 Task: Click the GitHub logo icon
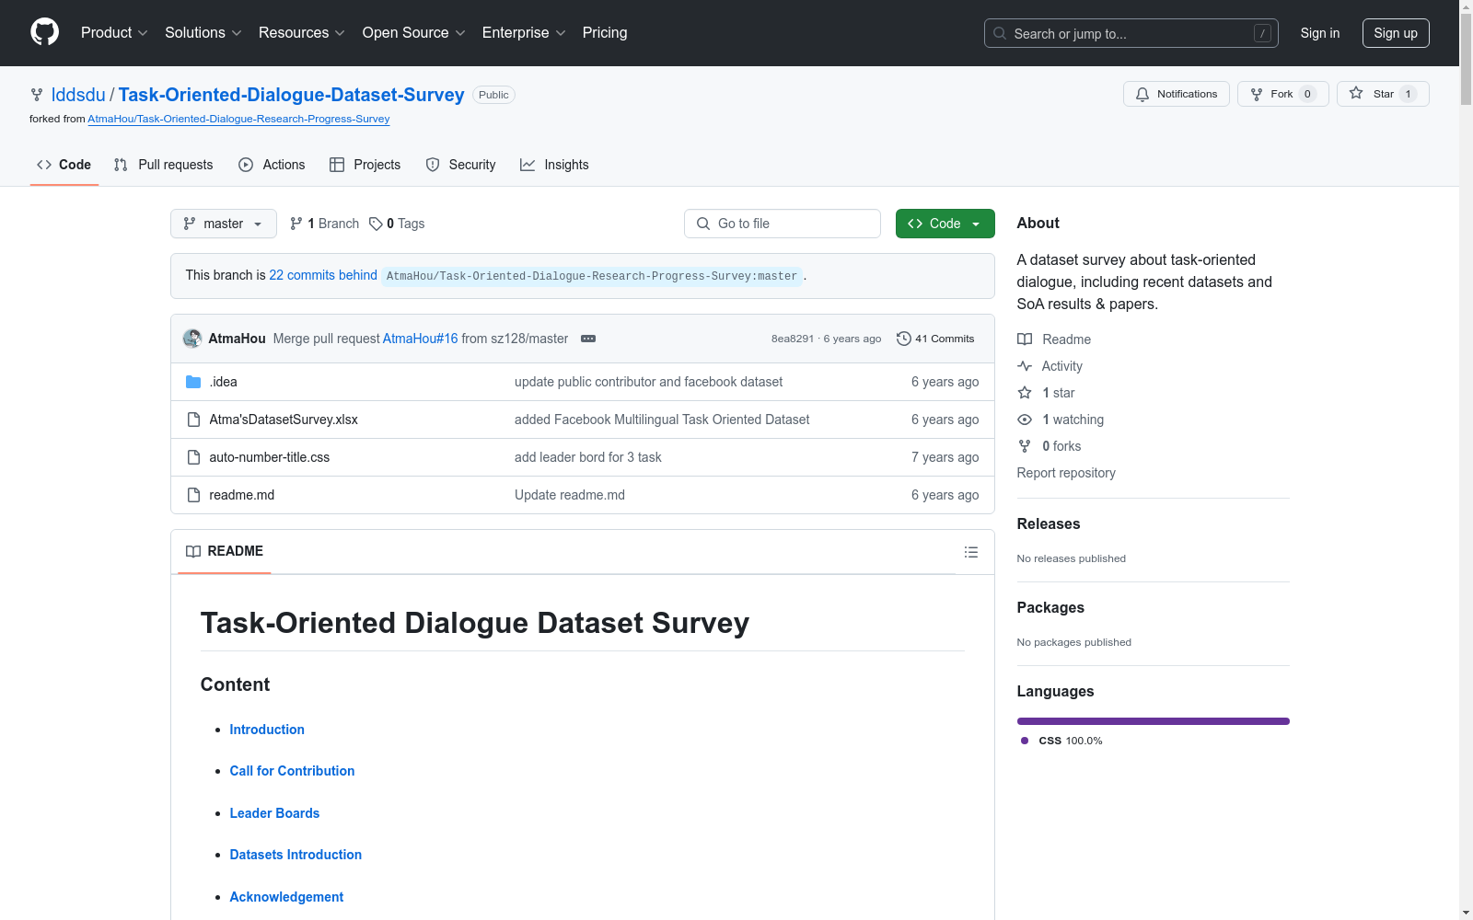coord(44,32)
